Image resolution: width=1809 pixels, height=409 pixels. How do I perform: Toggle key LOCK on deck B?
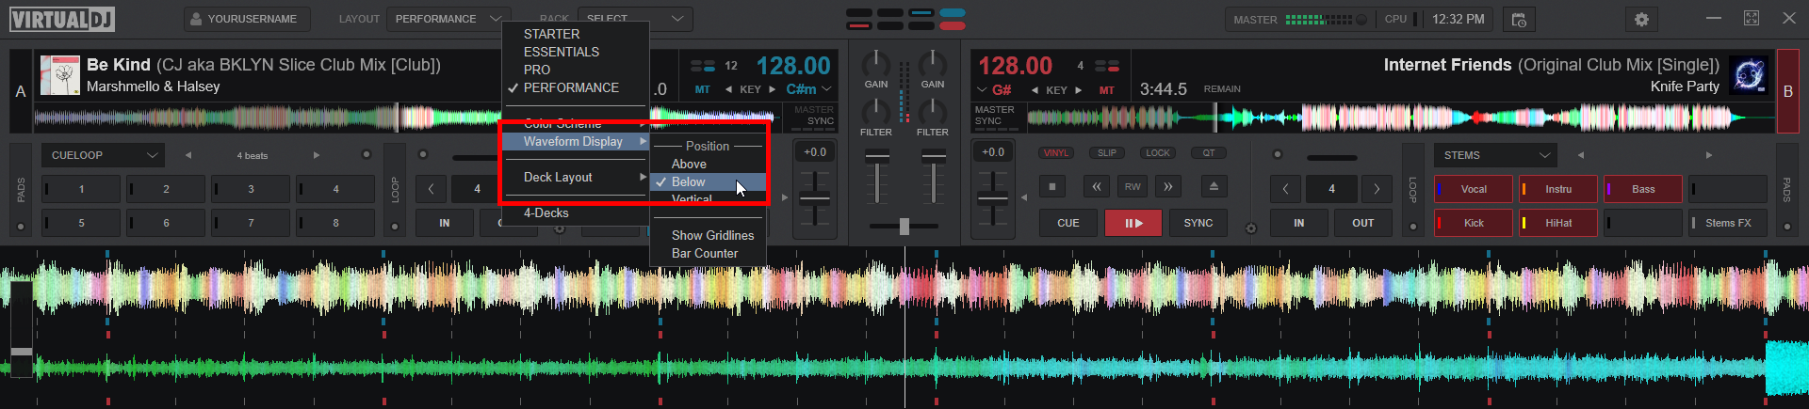click(x=1158, y=153)
